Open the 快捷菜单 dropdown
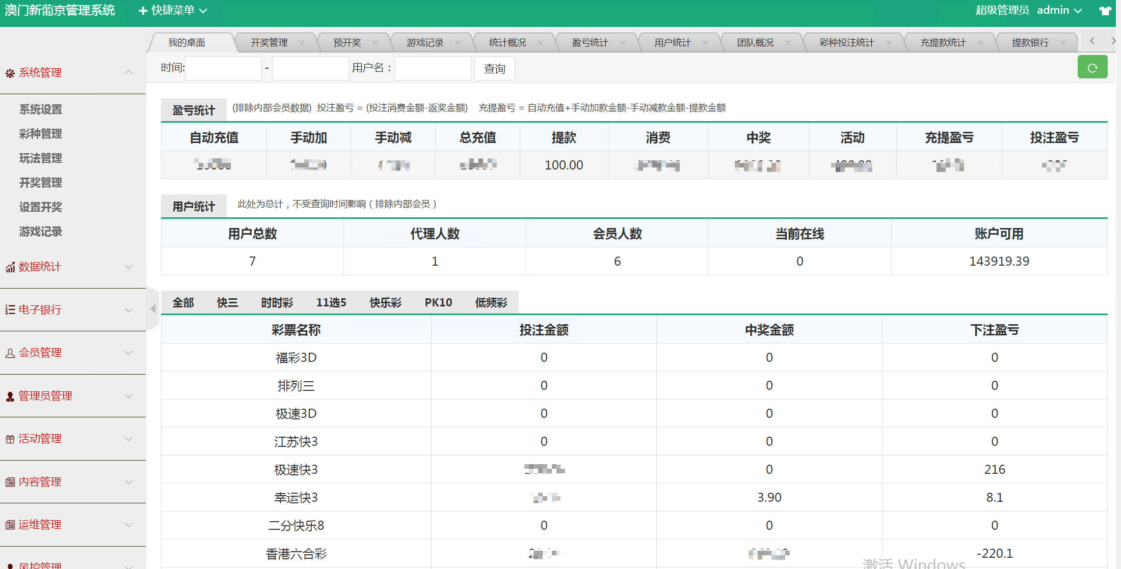 173,11
